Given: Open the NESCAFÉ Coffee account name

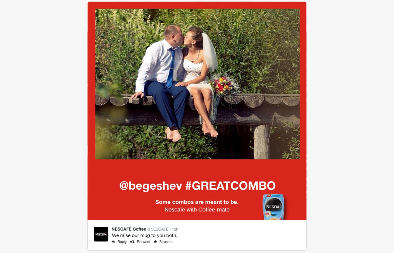Looking at the screenshot, I should tap(129, 229).
